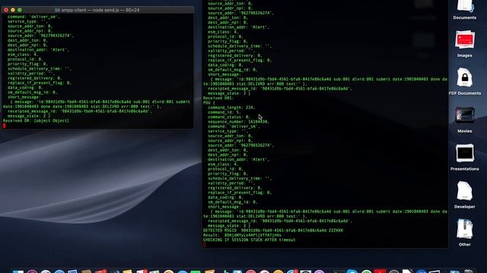
Task: Close the smpp-client terminal window
Action: 6,10
